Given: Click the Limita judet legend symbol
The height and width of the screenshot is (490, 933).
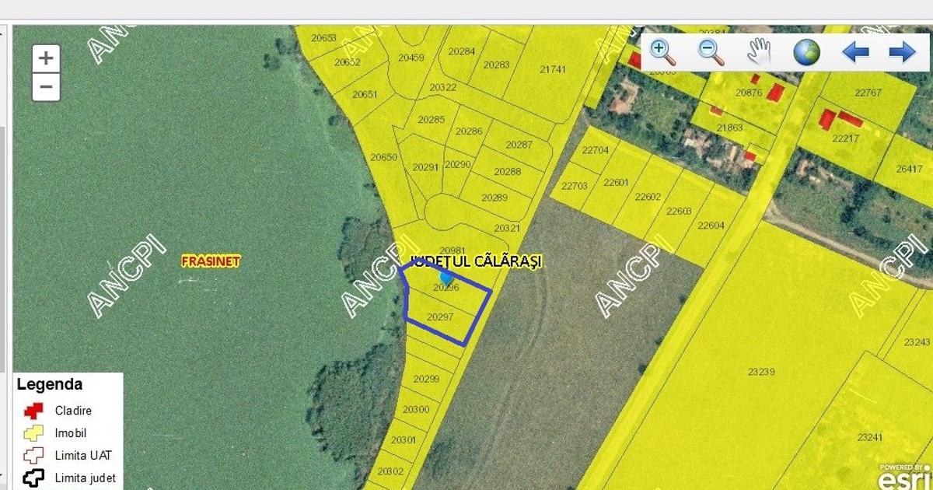Looking at the screenshot, I should (x=33, y=478).
